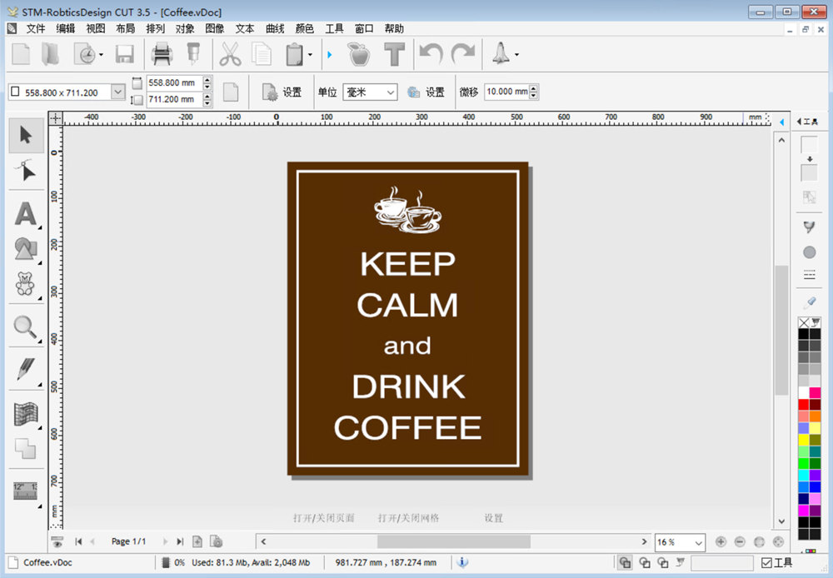Image resolution: width=833 pixels, height=578 pixels.
Task: Click the 设置 button next to page icon
Action: pos(282,92)
